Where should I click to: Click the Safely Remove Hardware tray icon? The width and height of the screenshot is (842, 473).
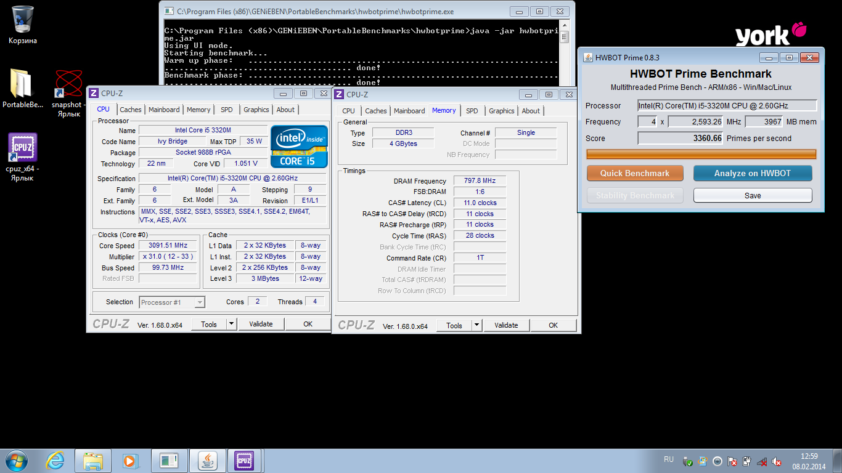coord(688,461)
